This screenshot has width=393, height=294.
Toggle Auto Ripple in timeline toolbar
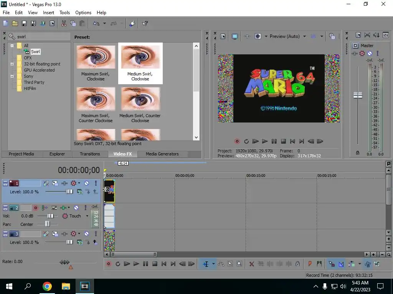pos(352,264)
